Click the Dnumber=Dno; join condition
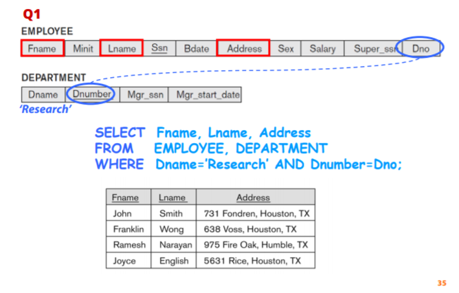Viewport: 459px width, 293px height. (356, 164)
